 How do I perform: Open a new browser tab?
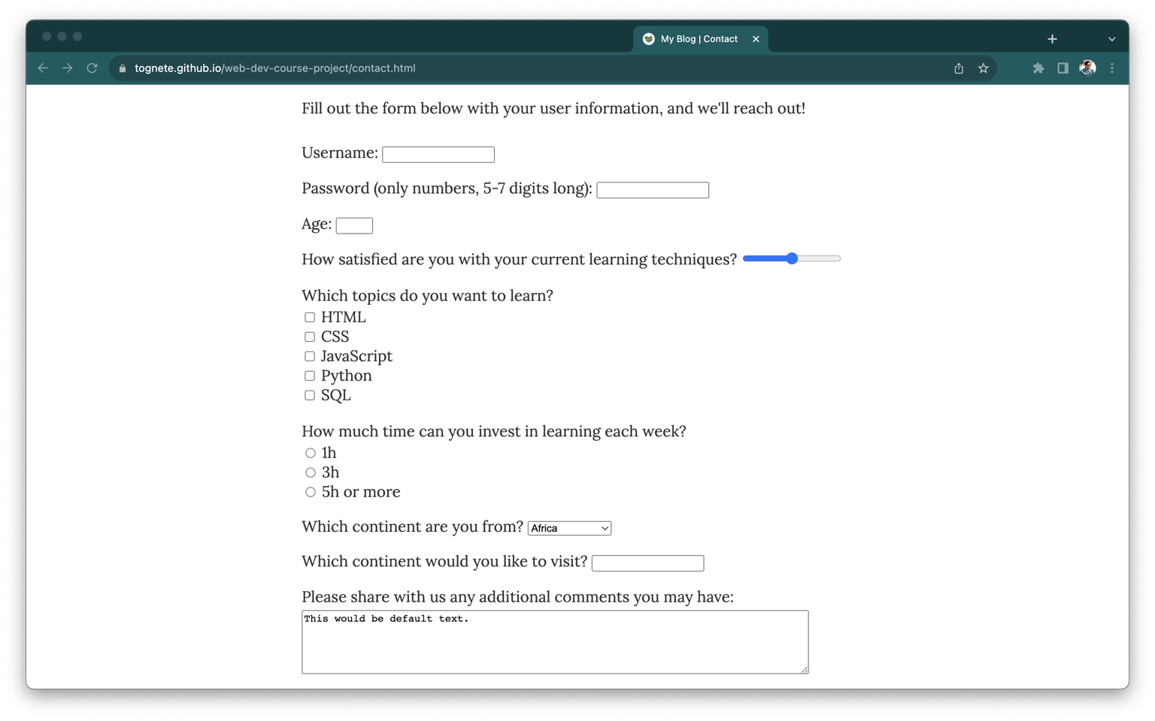(1052, 39)
